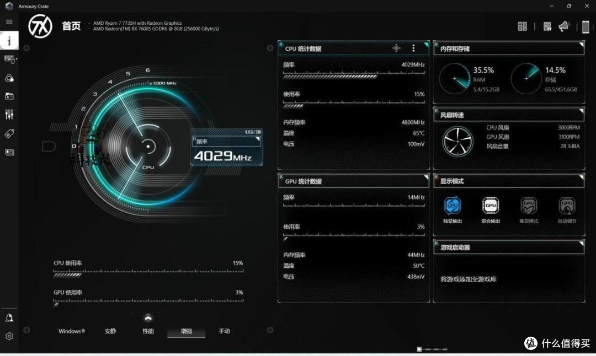Collapse the 风扇转速 panel corner arrow

pos(581,111)
